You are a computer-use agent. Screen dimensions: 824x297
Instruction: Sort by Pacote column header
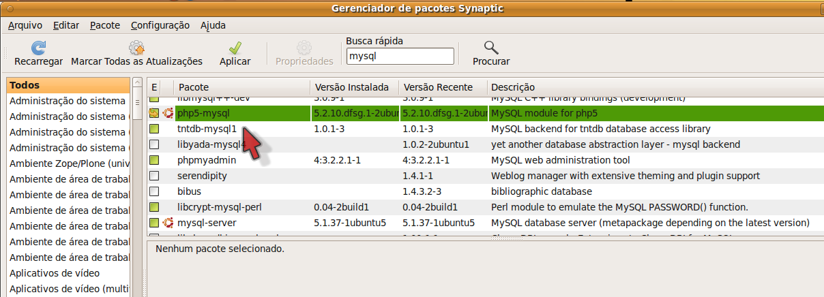click(x=242, y=87)
